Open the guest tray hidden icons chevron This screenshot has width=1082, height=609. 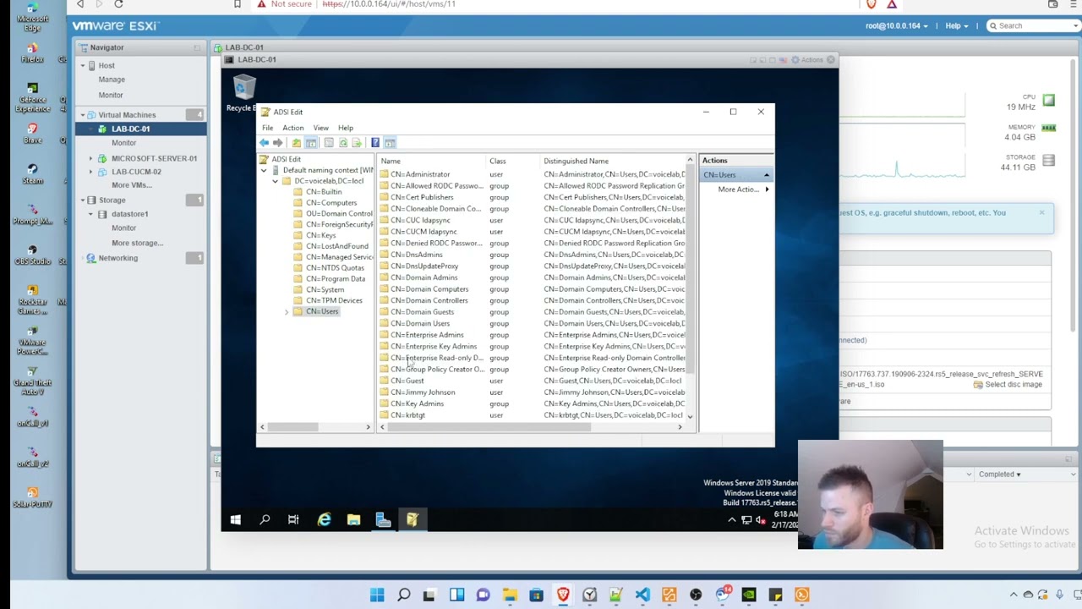(732, 519)
